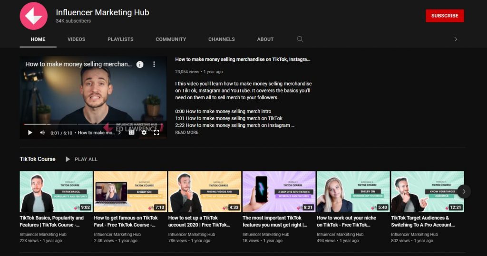View the About tab
The width and height of the screenshot is (487, 256).
(265, 39)
